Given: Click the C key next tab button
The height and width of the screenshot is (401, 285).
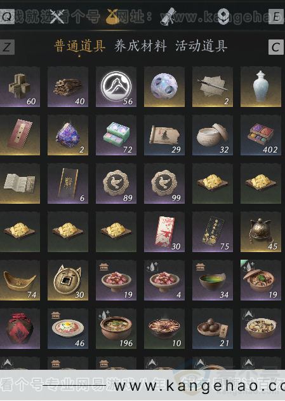Looking at the screenshot, I should pyautogui.click(x=276, y=47).
